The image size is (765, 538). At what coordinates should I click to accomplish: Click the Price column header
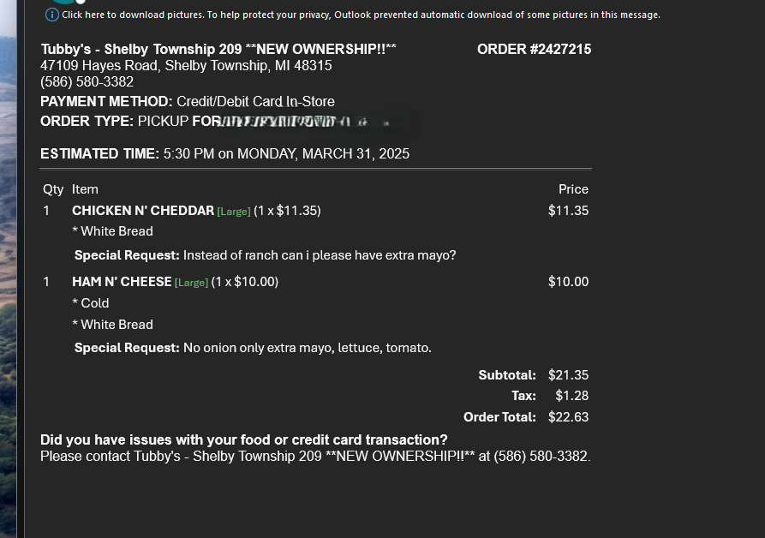[573, 189]
